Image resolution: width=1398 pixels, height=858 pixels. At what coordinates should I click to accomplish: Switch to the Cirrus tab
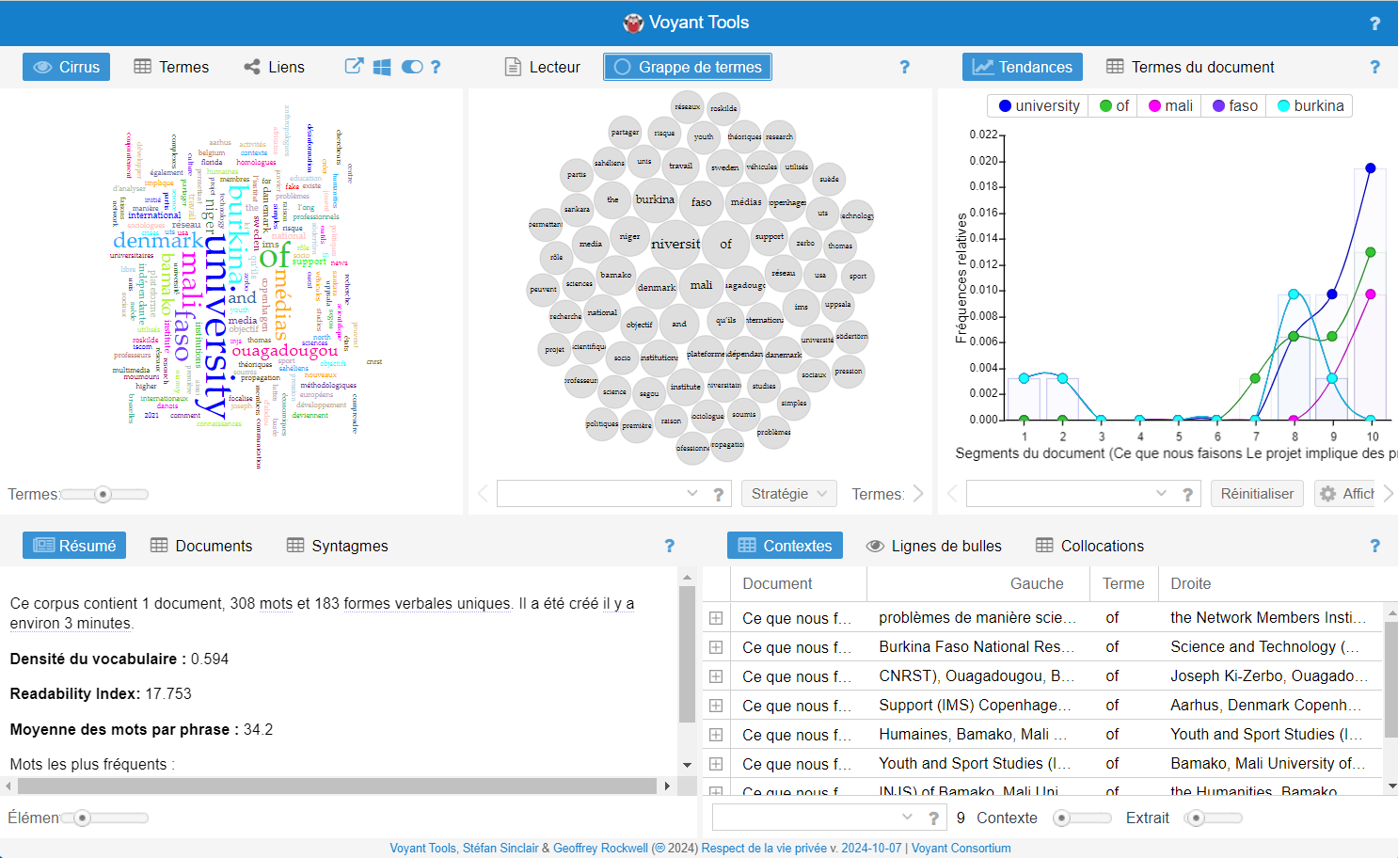point(67,67)
